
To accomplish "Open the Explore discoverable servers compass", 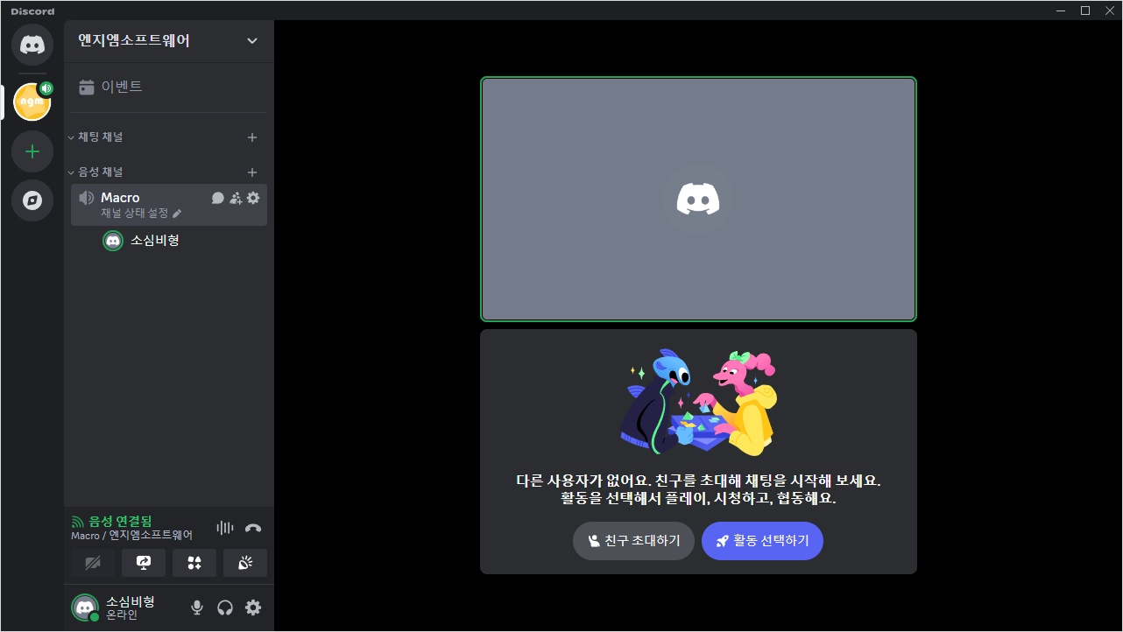I will click(32, 200).
